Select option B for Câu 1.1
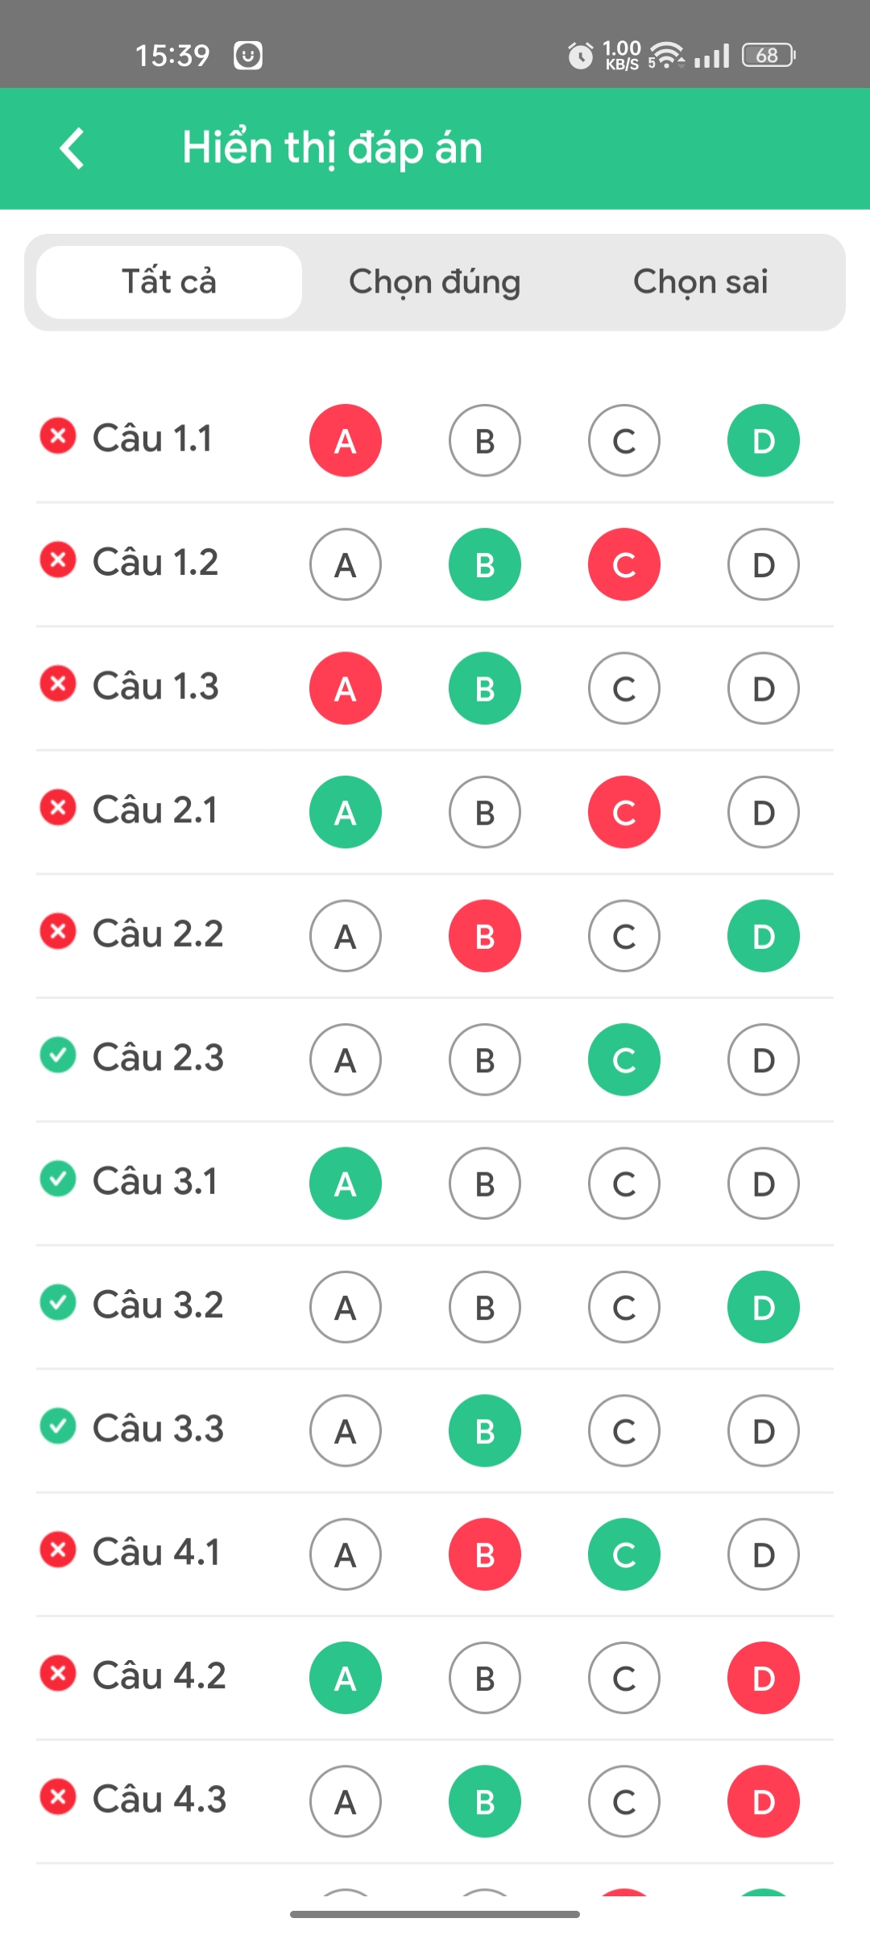Screen dimensions: 870x1935 tap(485, 440)
